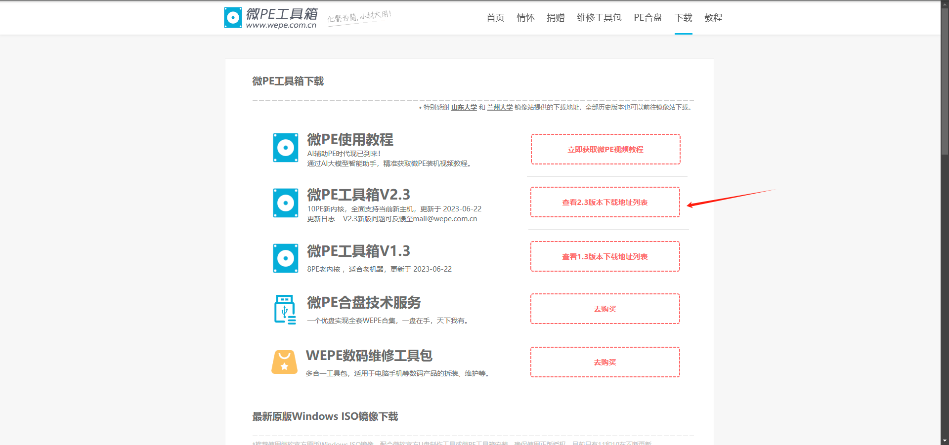This screenshot has width=949, height=445.
Task: Click the WePE logo icon in header
Action: (233, 18)
